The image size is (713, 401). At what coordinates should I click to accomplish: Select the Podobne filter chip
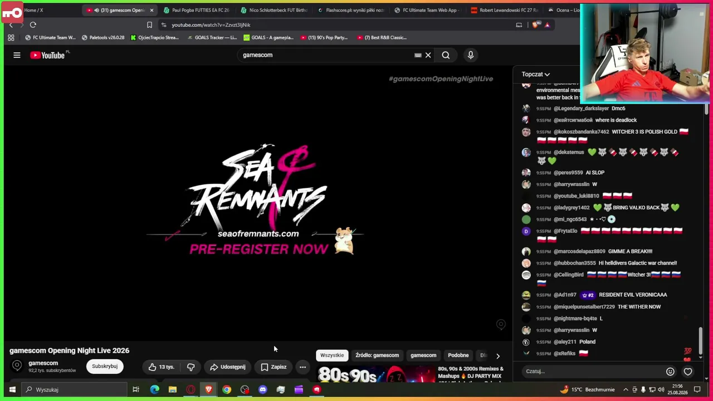pos(458,355)
